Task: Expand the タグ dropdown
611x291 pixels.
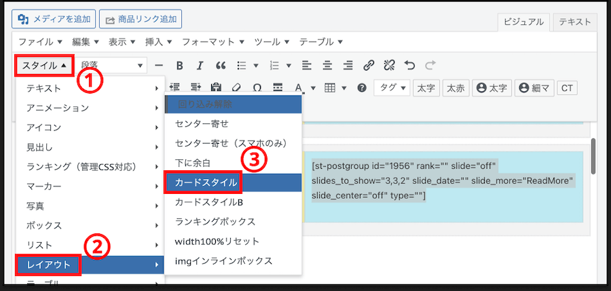Action: pos(393,88)
